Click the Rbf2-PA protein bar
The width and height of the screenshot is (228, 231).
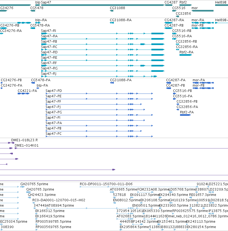pos(185,115)
